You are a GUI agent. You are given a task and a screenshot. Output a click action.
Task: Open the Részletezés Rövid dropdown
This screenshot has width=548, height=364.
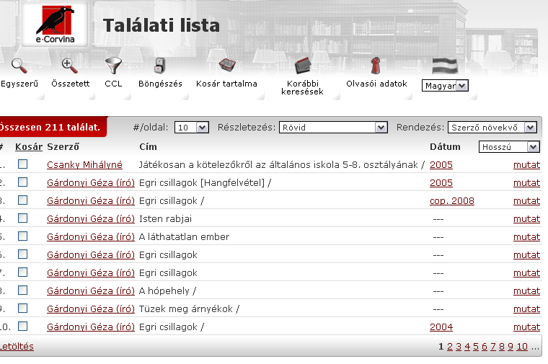click(x=333, y=128)
